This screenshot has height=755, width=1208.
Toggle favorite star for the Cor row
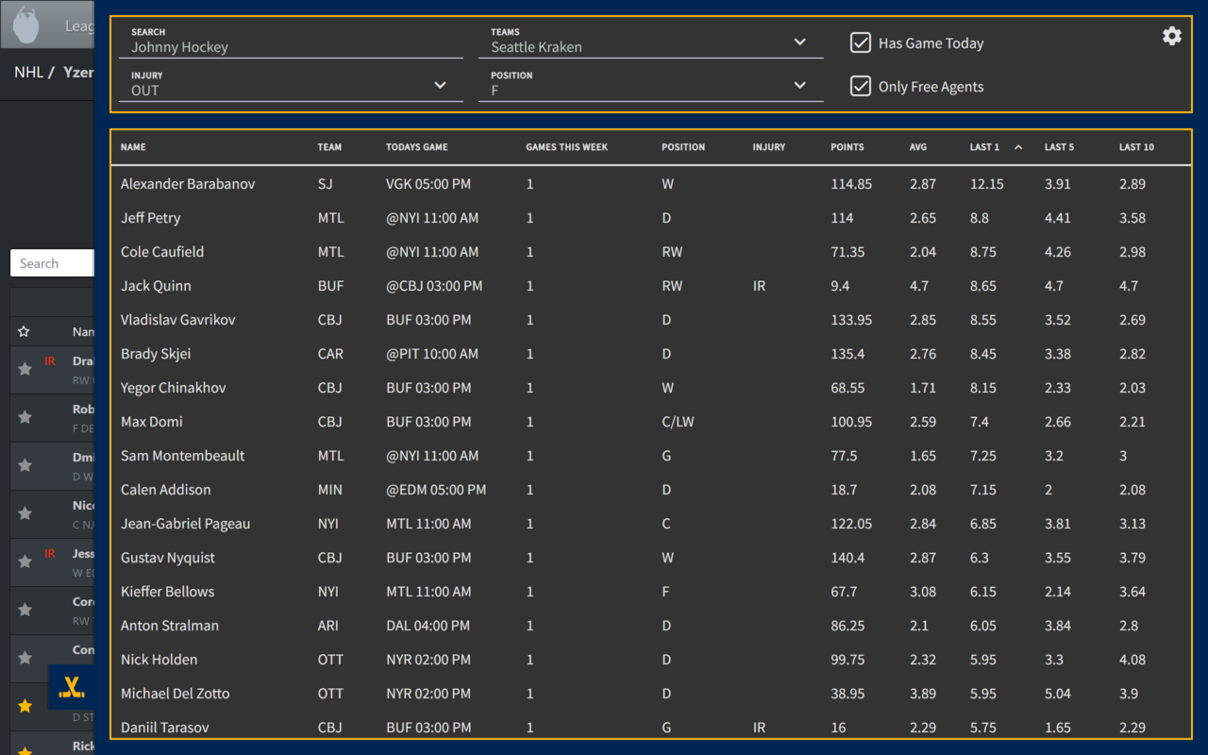(25, 610)
